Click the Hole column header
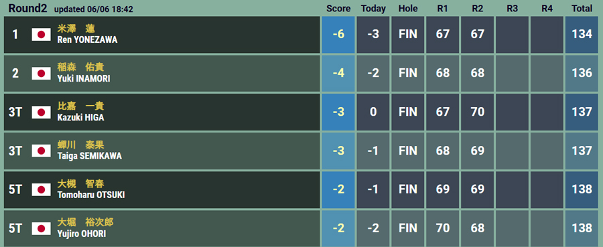The width and height of the screenshot is (603, 247). 408,9
